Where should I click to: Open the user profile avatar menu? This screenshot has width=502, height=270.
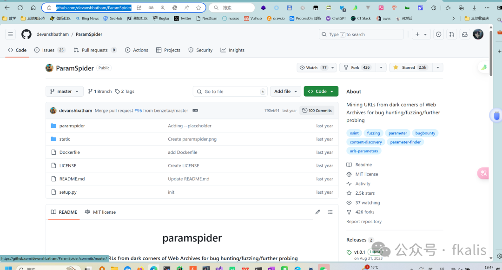[478, 34]
